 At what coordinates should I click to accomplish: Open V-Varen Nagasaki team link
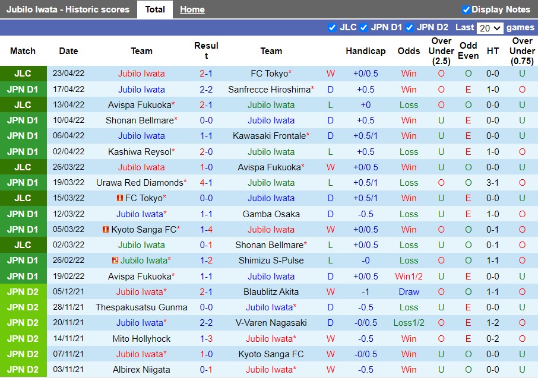coord(271,323)
